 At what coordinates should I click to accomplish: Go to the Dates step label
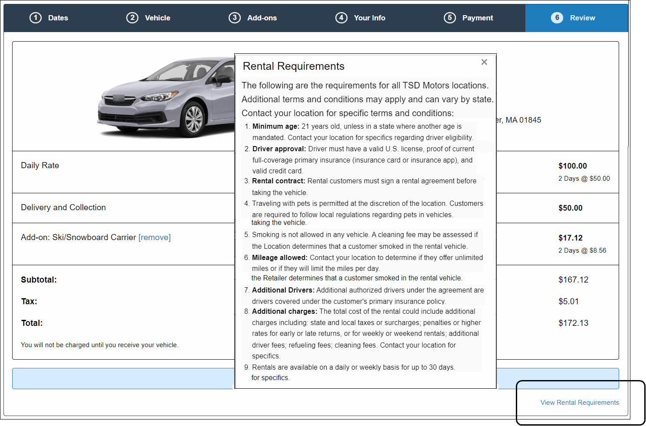click(58, 18)
